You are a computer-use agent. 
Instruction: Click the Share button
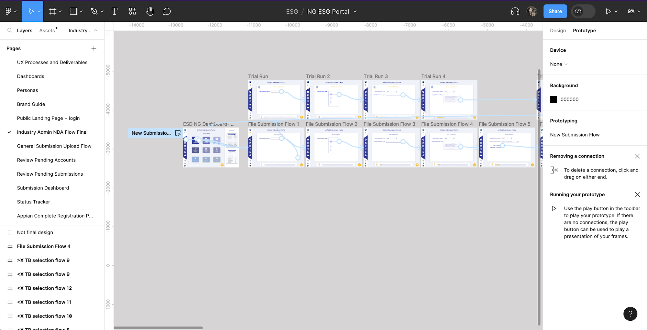click(x=555, y=11)
